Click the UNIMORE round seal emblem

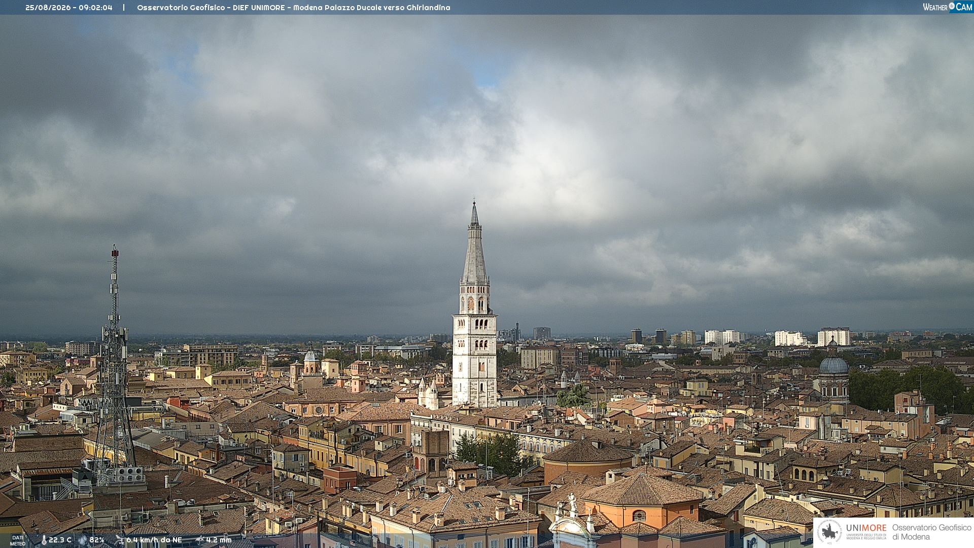pyautogui.click(x=830, y=532)
